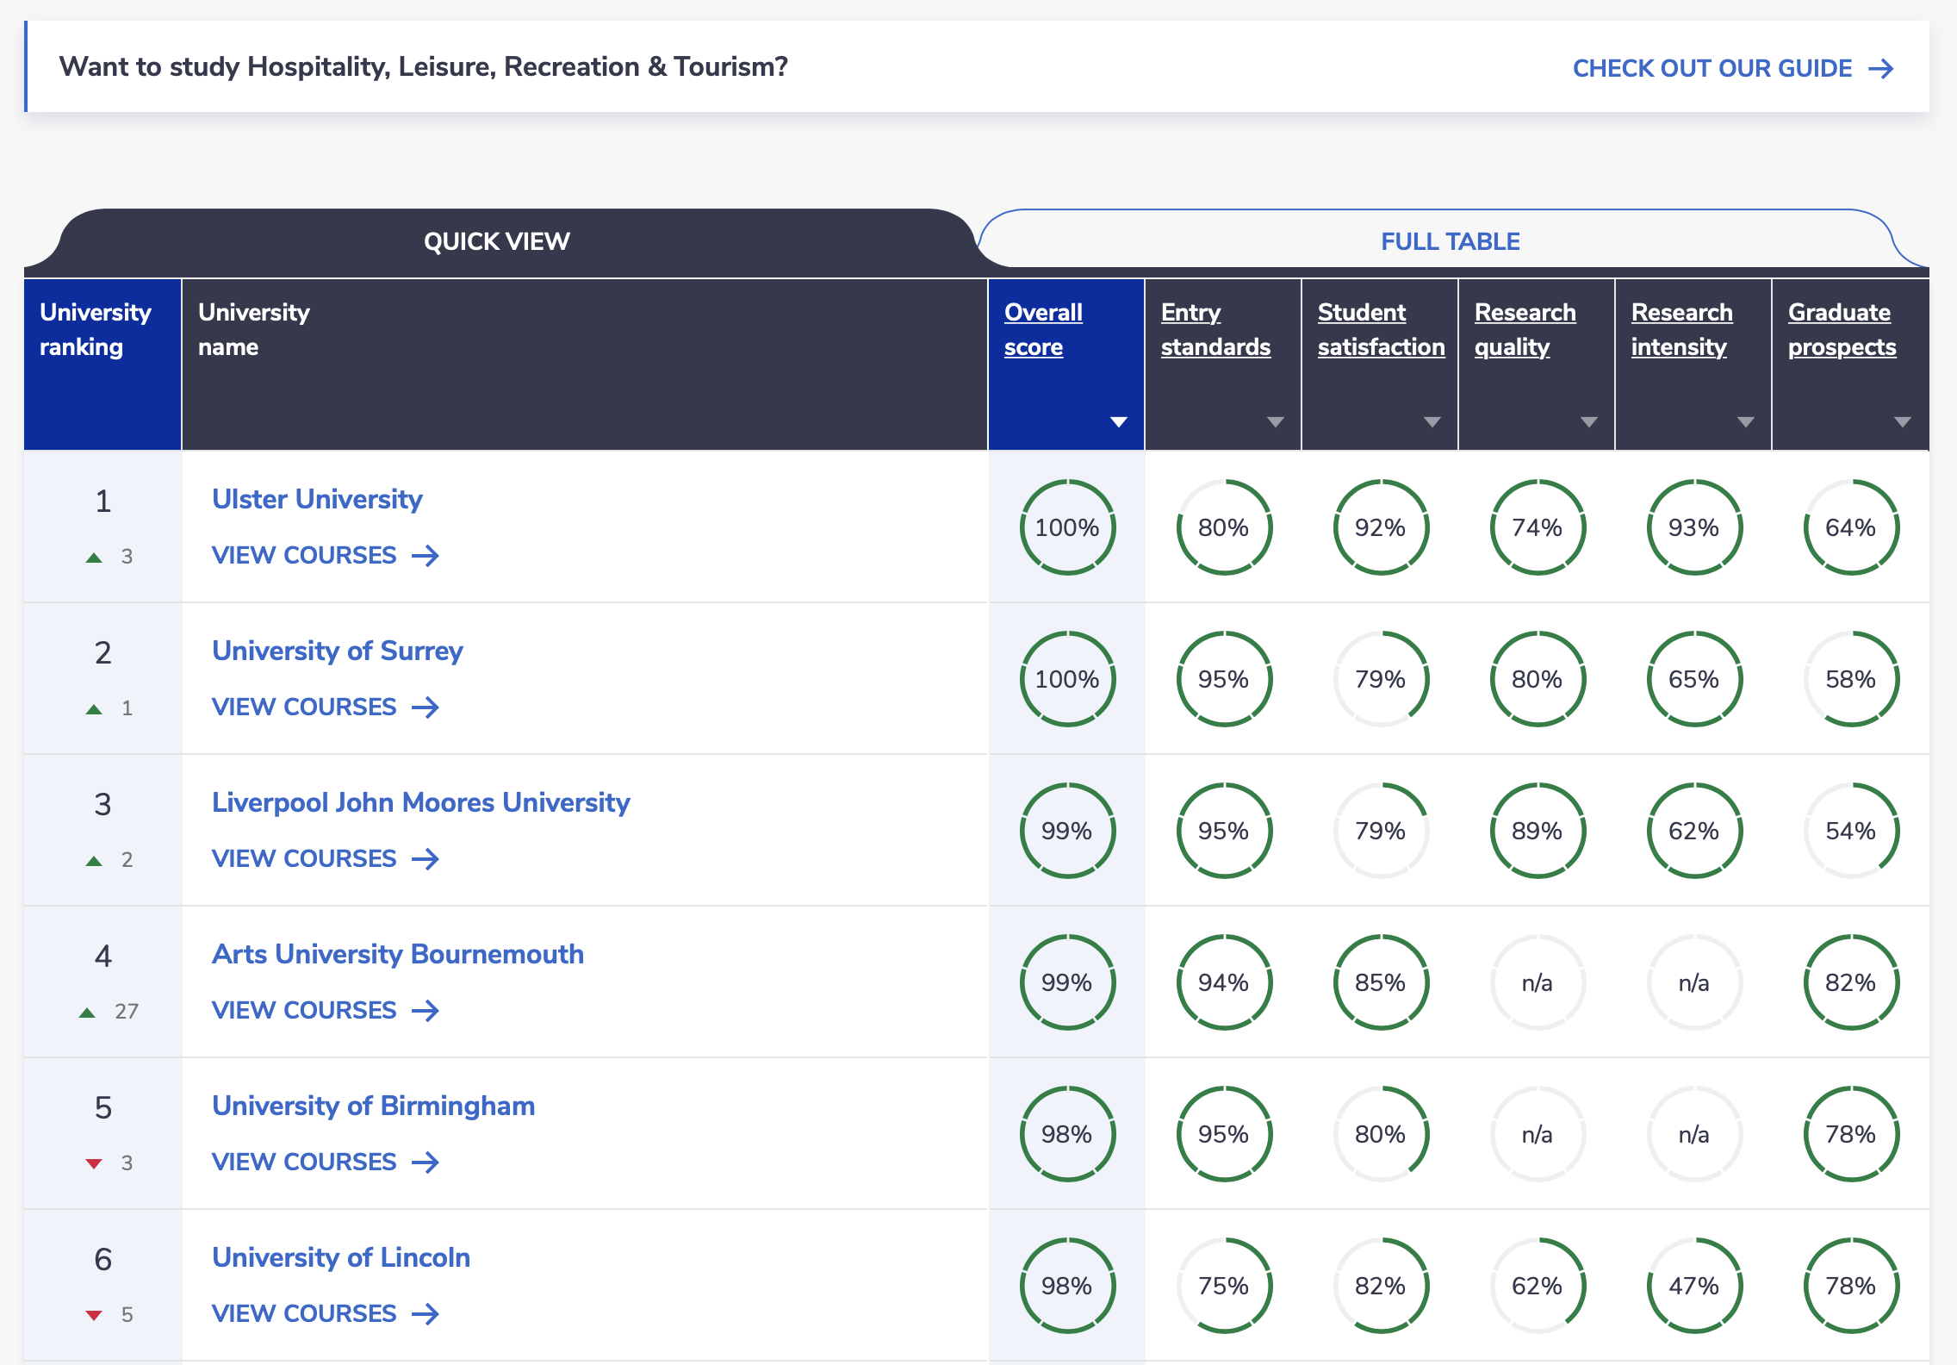Click red down triangle under rank 5

[x=94, y=1164]
